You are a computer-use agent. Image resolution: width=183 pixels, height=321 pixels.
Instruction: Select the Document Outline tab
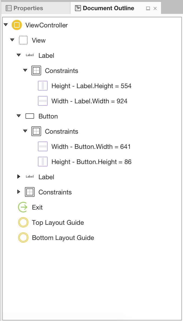coord(108,8)
